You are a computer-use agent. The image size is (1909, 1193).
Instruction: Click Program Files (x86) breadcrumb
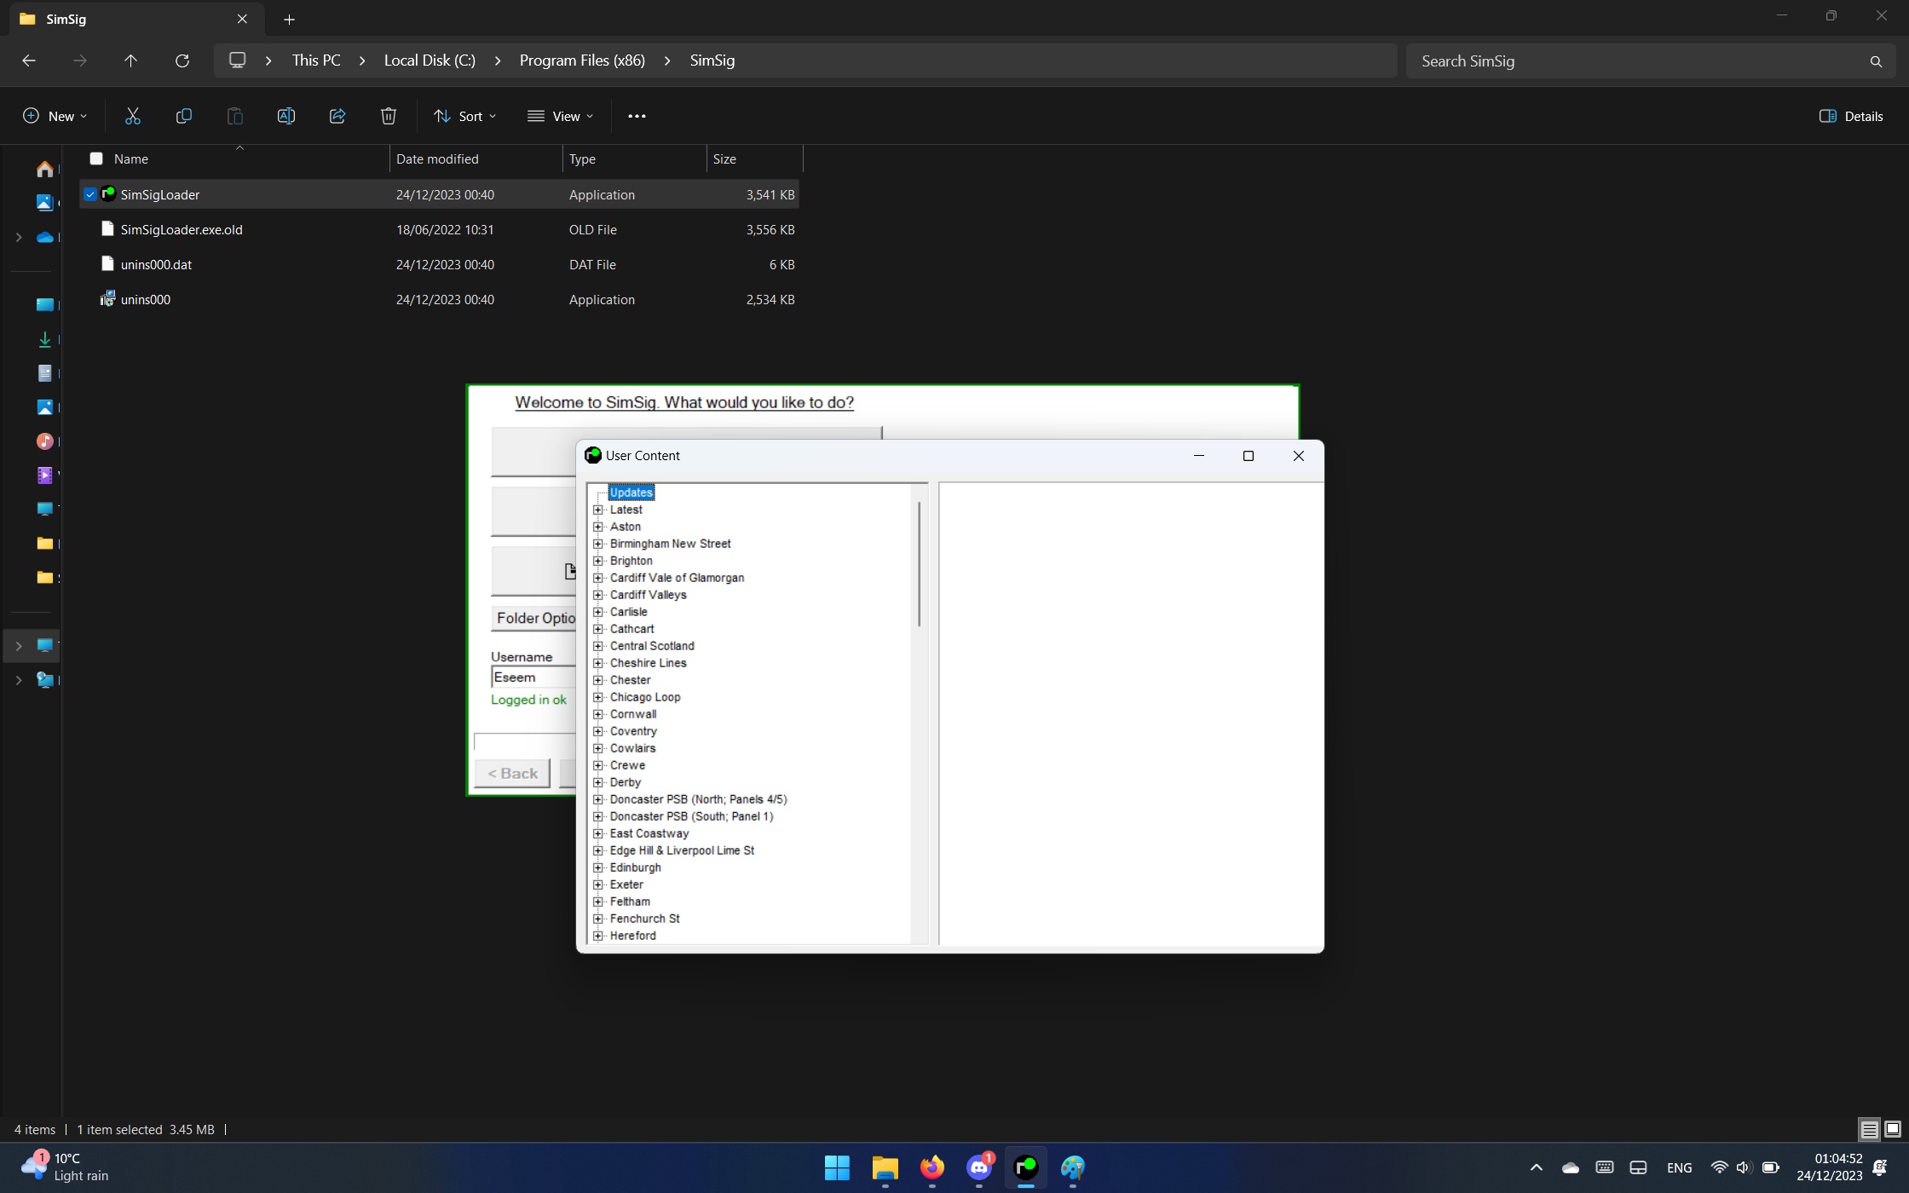click(582, 61)
